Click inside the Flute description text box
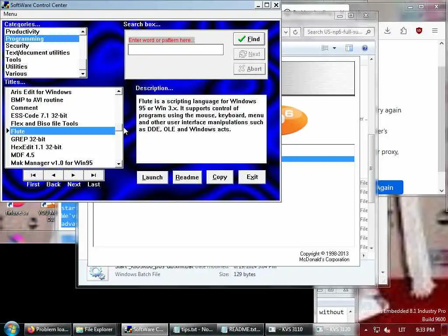 pyautogui.click(x=201, y=129)
